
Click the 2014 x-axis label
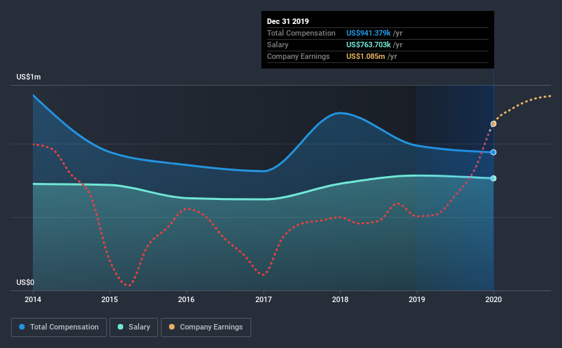pyautogui.click(x=33, y=299)
